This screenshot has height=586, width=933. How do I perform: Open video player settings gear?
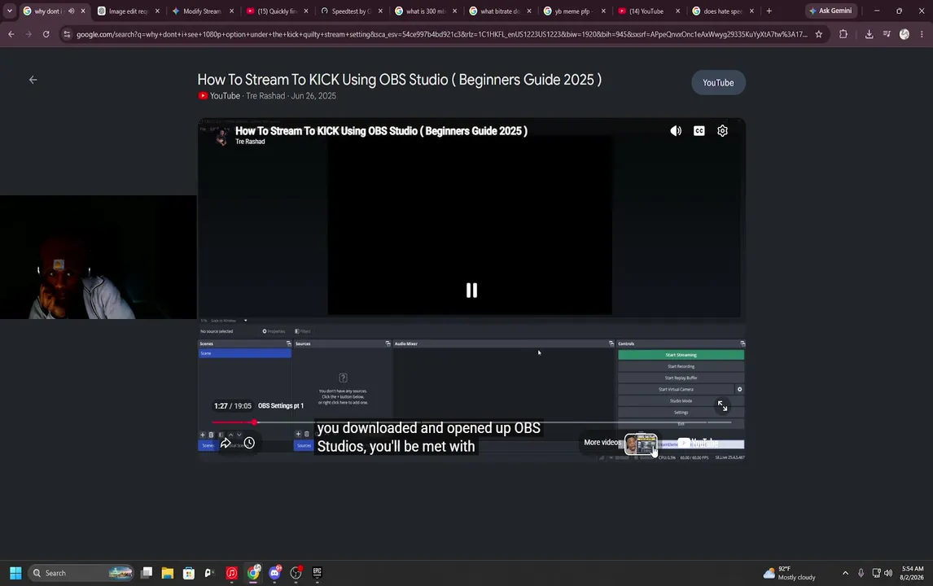pos(722,131)
